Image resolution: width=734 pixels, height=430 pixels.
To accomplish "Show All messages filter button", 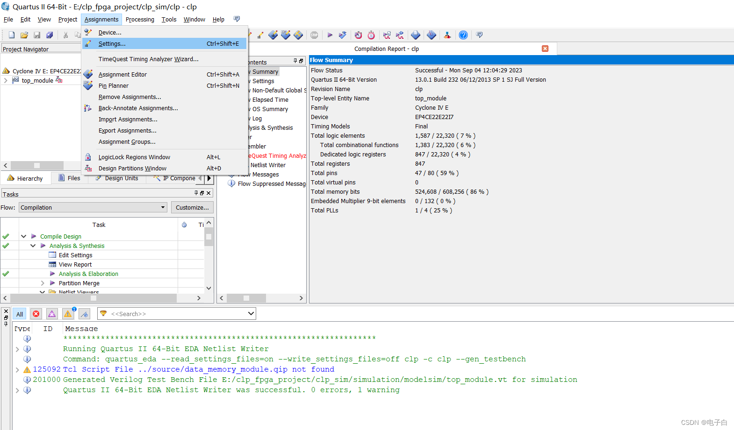I will tap(20, 314).
